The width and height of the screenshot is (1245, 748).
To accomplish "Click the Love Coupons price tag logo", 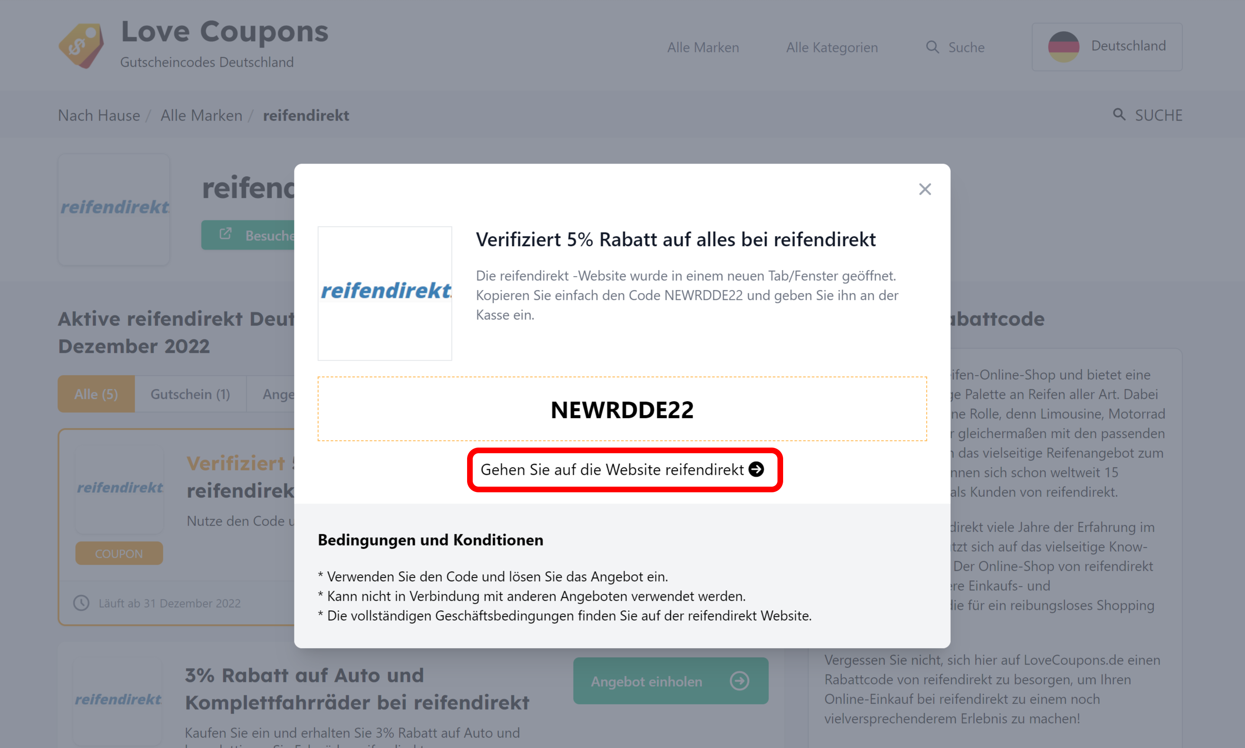I will (x=82, y=45).
